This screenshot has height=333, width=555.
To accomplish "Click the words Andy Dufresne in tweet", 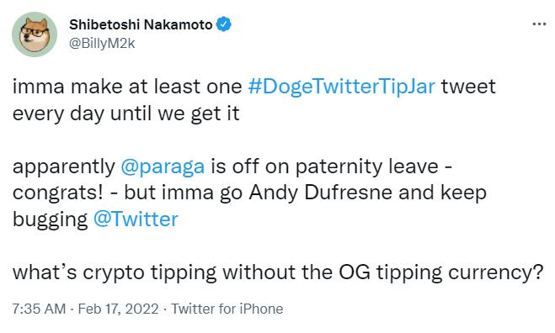I will click(321, 193).
